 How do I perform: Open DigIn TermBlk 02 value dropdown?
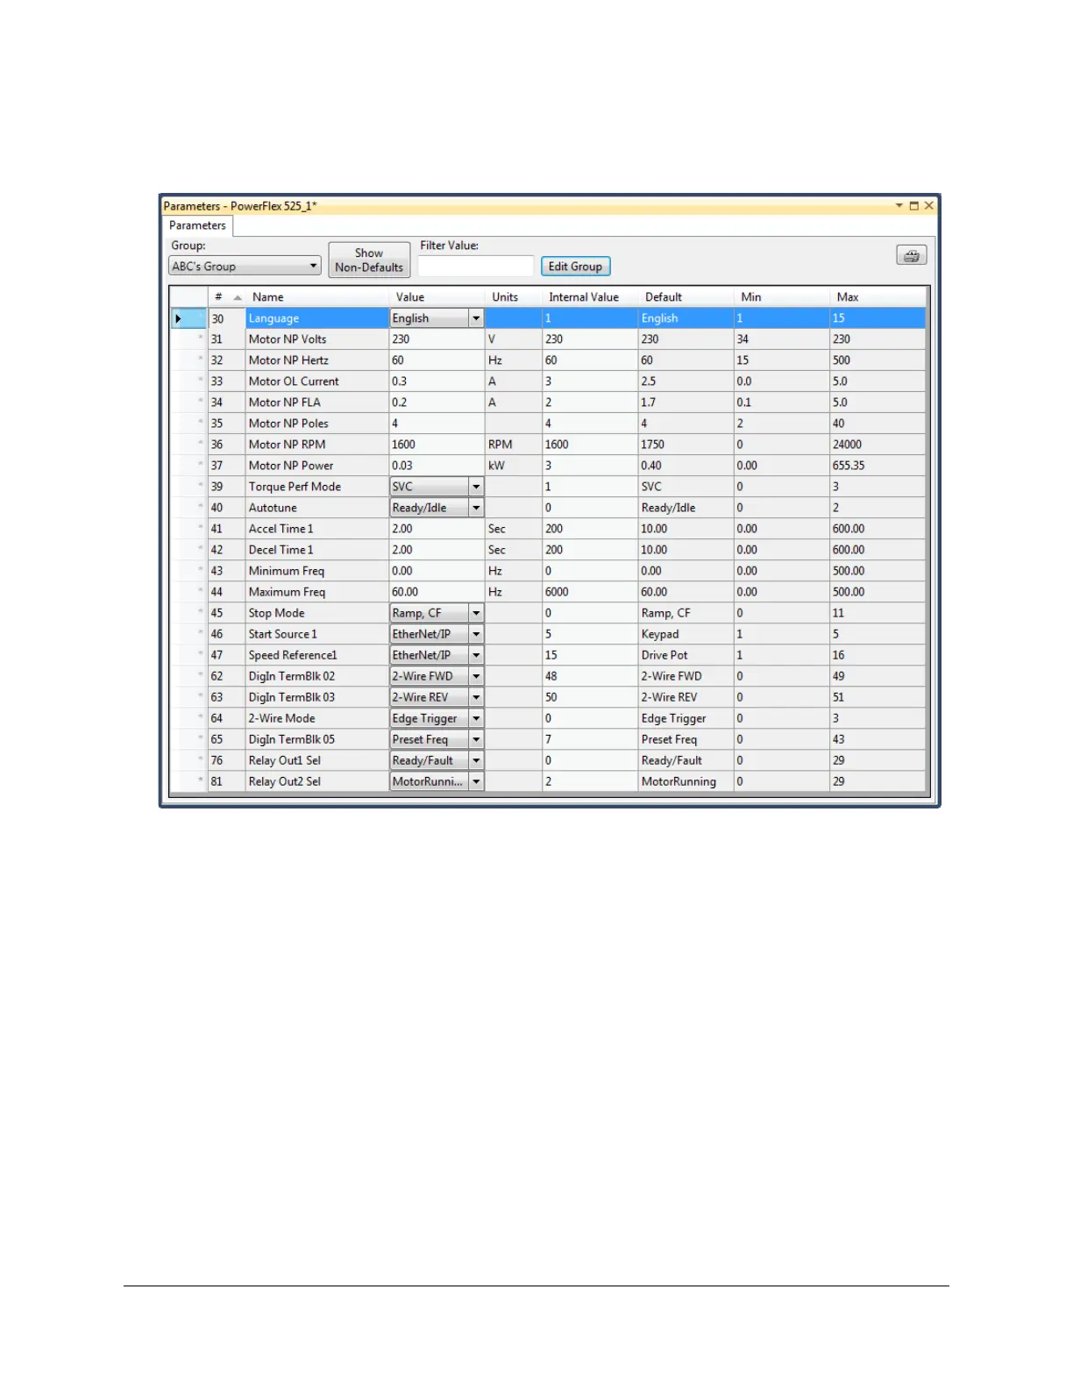[x=476, y=676]
